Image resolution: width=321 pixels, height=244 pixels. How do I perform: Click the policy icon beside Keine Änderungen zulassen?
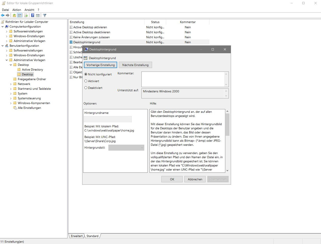coord(71,37)
